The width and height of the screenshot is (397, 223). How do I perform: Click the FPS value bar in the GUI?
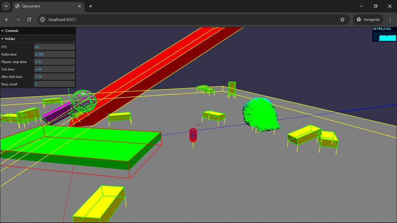click(54, 46)
